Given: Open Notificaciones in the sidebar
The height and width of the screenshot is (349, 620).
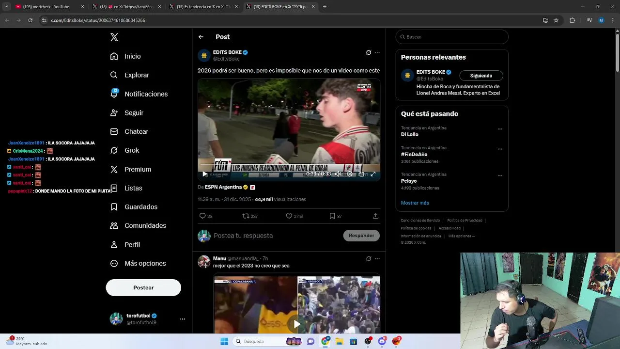Looking at the screenshot, I should point(139,94).
